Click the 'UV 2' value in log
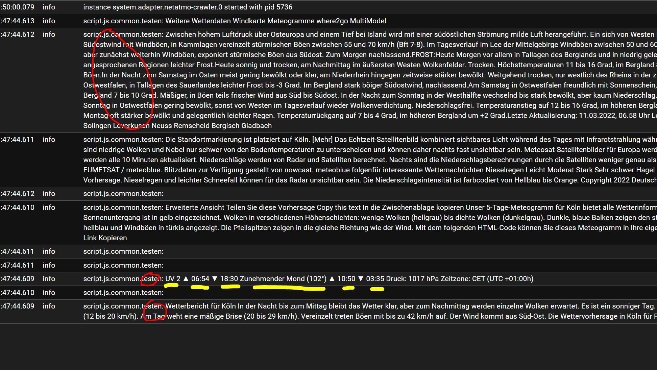 [173, 279]
